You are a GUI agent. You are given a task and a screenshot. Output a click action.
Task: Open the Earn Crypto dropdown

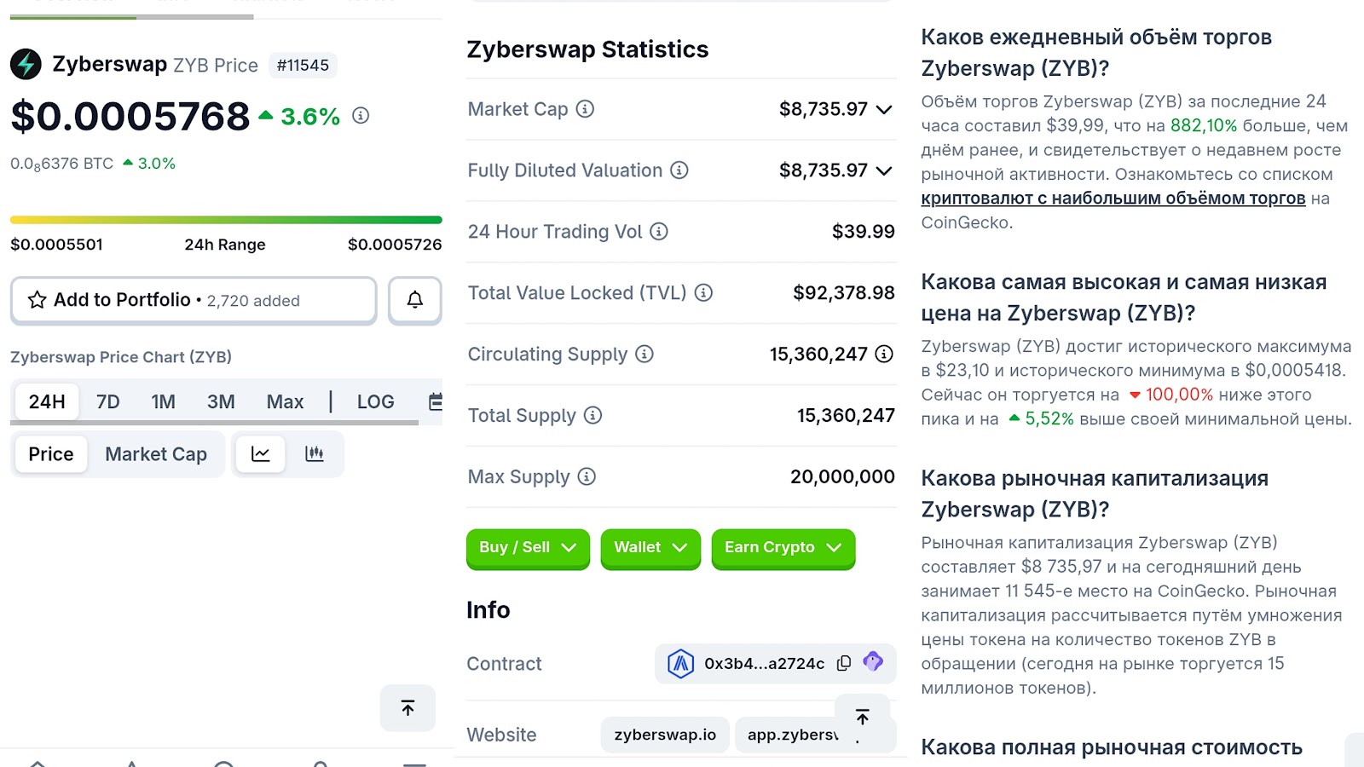[x=783, y=548]
